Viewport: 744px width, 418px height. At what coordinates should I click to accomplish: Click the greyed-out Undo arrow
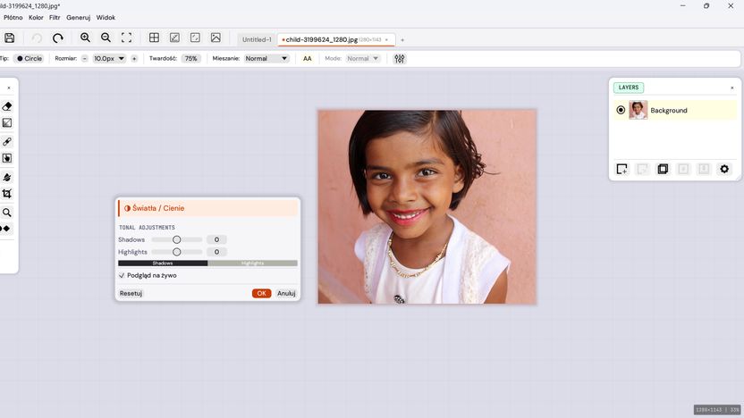(37, 38)
